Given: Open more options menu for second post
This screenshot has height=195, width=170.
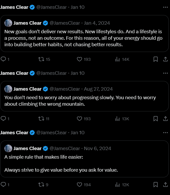Looking at the screenshot, I should [165, 73].
